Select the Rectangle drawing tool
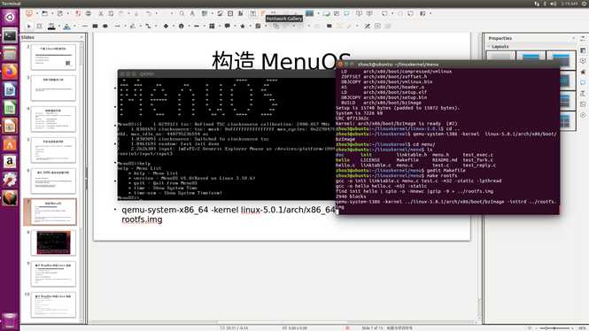Screen dimensions: 589x331 [95, 27]
